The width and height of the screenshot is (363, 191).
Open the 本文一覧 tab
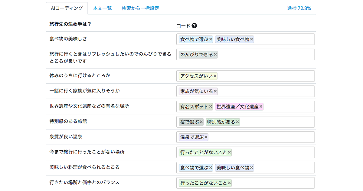pyautogui.click(x=102, y=8)
